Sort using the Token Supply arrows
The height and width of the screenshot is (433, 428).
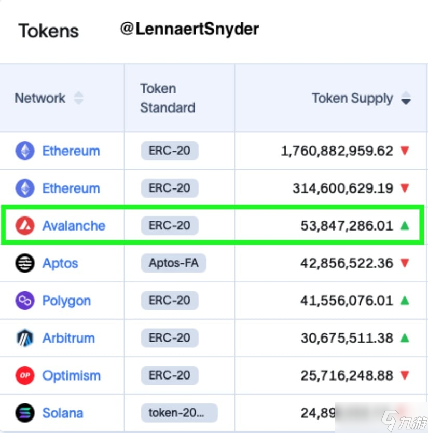coord(406,98)
